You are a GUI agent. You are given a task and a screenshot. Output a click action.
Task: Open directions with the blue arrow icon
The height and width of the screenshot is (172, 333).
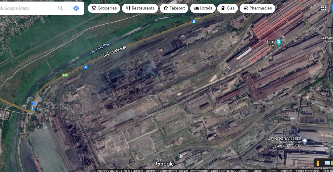[76, 8]
